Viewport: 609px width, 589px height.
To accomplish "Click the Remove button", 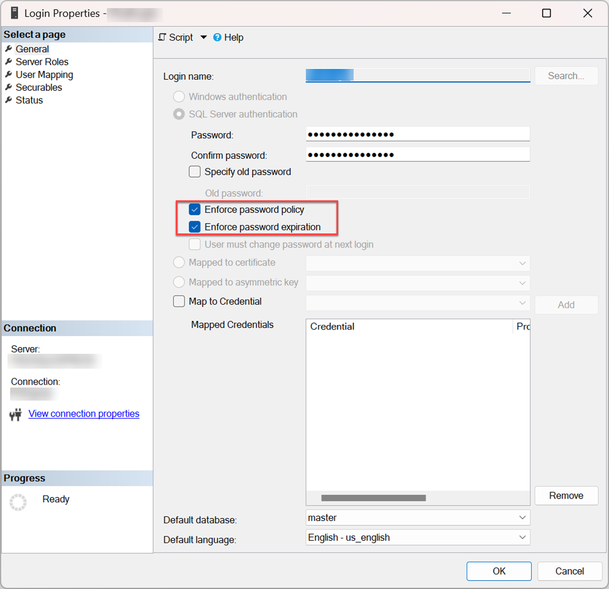I will (566, 495).
